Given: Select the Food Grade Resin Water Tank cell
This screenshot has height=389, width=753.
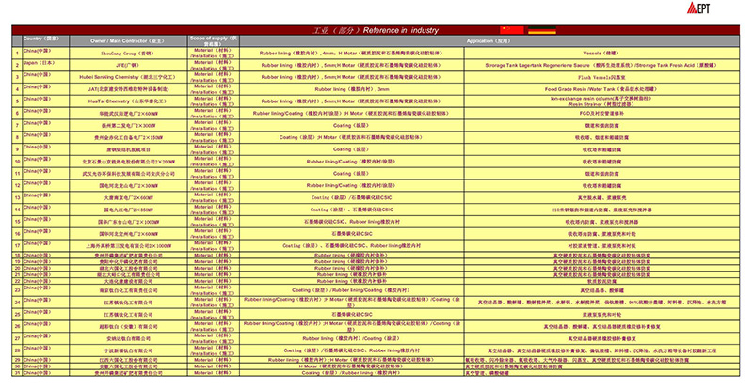Looking at the screenshot, I should tap(601, 89).
